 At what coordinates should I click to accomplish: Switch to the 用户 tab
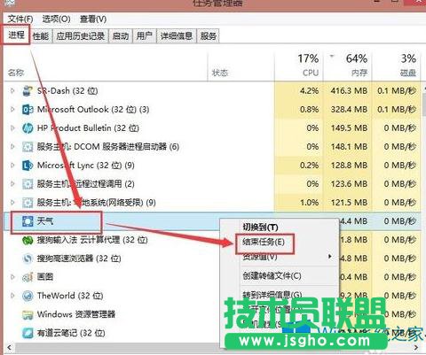tap(145, 36)
